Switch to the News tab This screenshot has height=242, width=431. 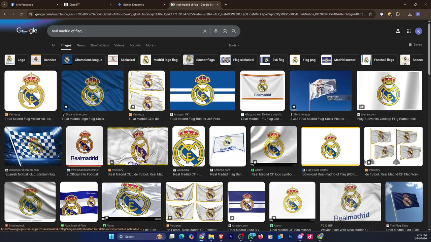[81, 45]
